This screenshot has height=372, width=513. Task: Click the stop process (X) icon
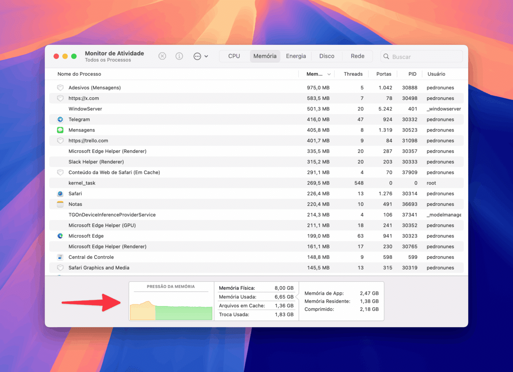tap(162, 56)
